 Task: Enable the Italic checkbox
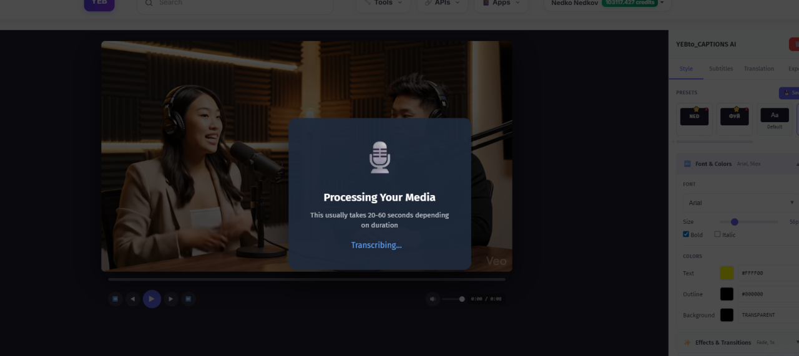click(717, 234)
